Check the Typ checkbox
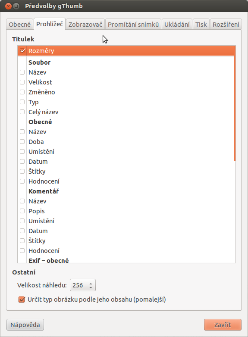248x337 pixels. 22,102
